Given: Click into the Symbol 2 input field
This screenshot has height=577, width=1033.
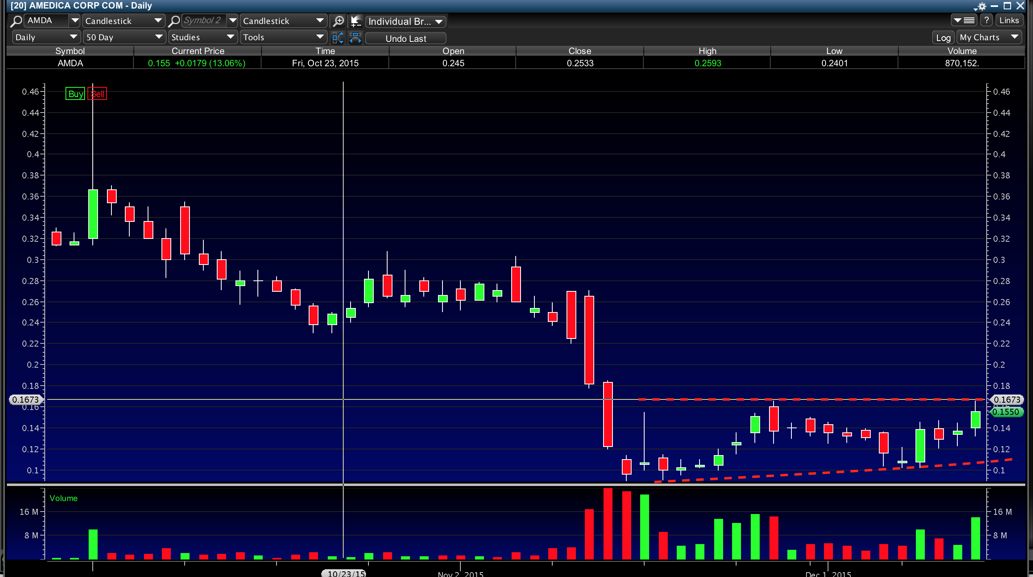Looking at the screenshot, I should (203, 21).
